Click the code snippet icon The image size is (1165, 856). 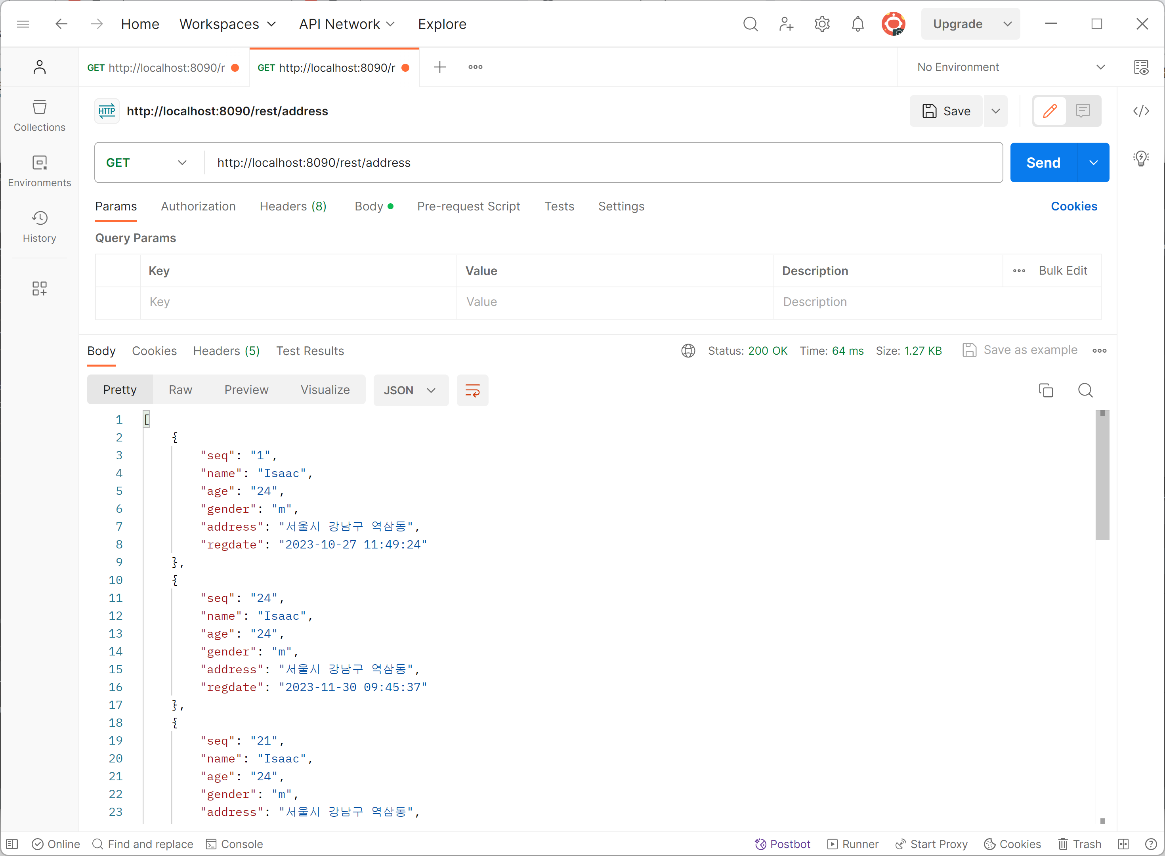click(x=1141, y=111)
